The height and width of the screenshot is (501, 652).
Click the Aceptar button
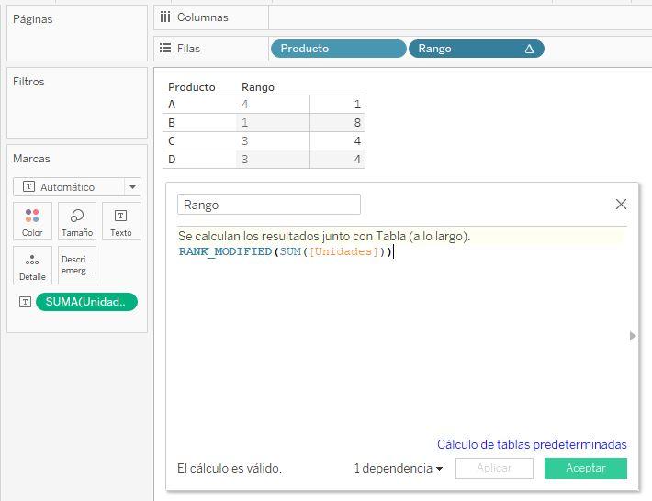click(x=586, y=468)
